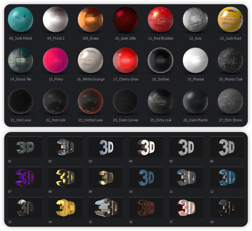
Task: Select lava-colored 3D preset 16
Action: 146,208
